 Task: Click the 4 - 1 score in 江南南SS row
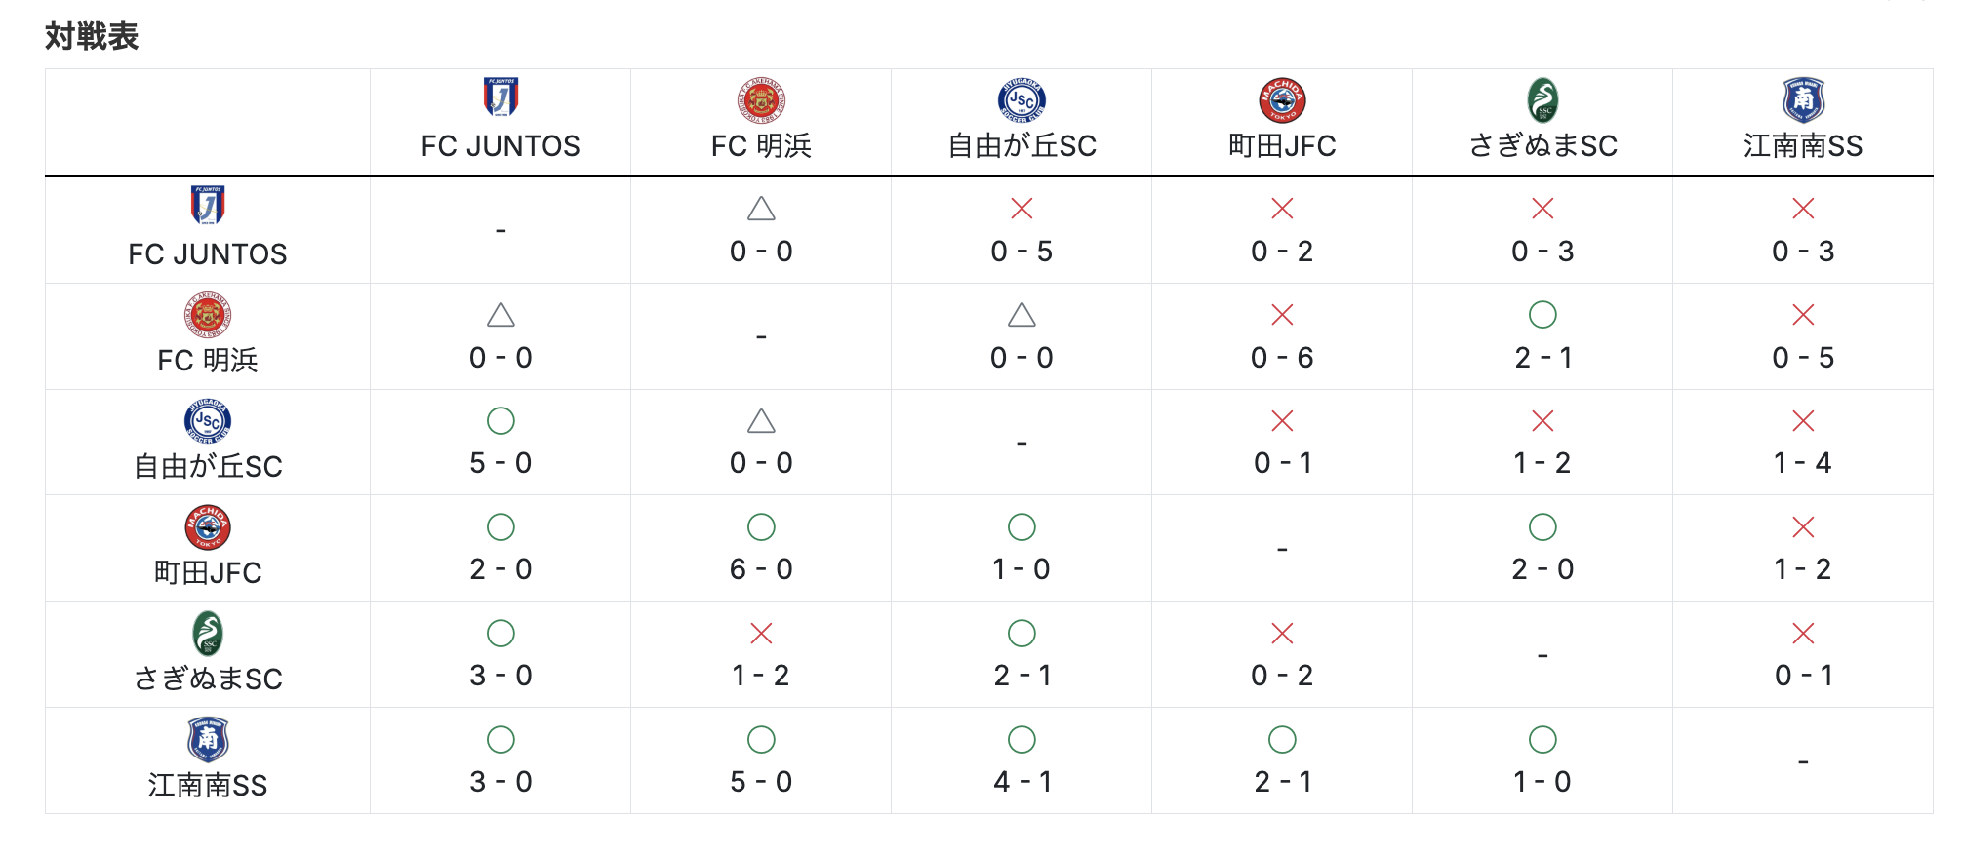tap(1022, 782)
